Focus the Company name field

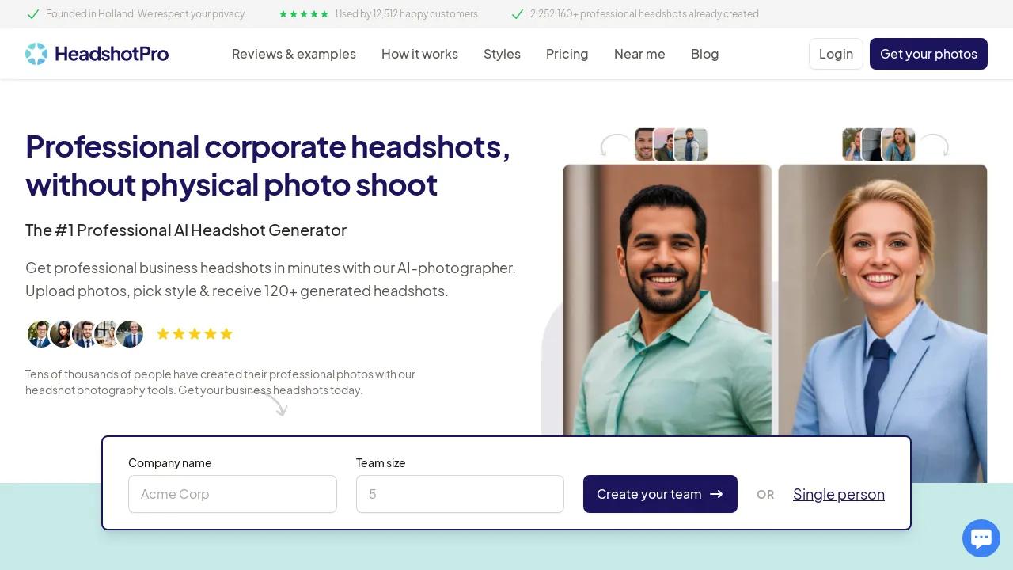point(233,494)
